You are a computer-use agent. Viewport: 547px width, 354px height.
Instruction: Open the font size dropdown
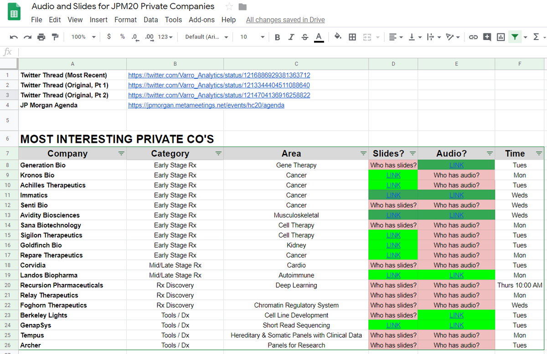pyautogui.click(x=252, y=37)
